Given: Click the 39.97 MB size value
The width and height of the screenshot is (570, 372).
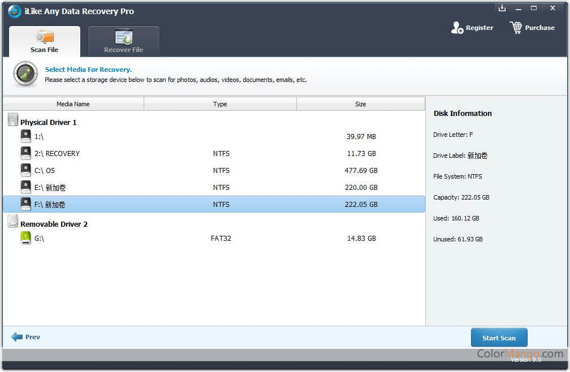Looking at the screenshot, I should [361, 137].
